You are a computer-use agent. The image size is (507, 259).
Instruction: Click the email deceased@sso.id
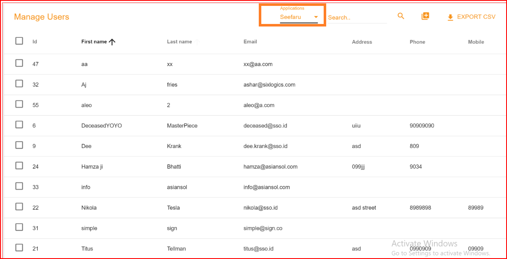point(265,126)
